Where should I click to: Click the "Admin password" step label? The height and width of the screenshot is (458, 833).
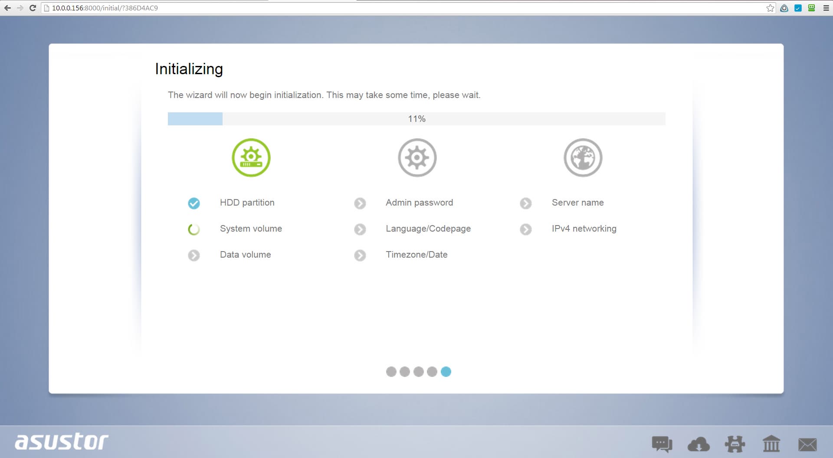point(419,203)
